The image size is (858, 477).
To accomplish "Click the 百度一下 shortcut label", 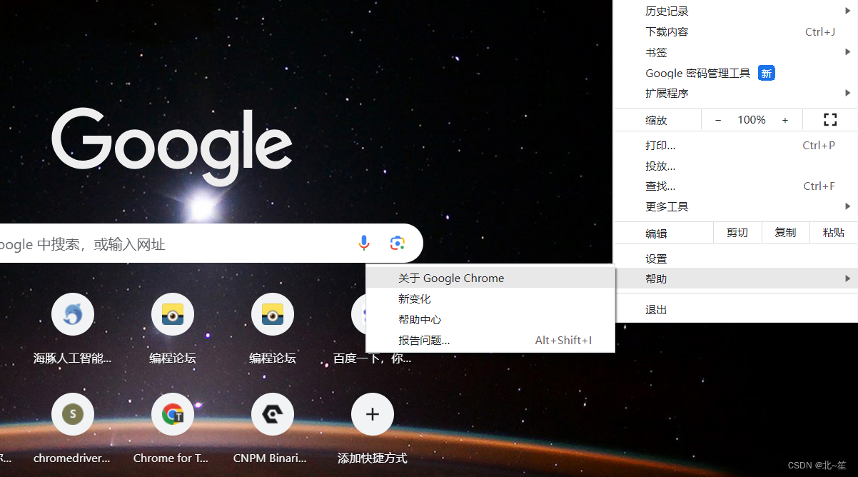I will [373, 358].
